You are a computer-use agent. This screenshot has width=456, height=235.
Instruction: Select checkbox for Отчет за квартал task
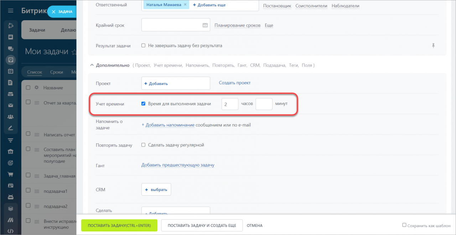pyautogui.click(x=28, y=102)
